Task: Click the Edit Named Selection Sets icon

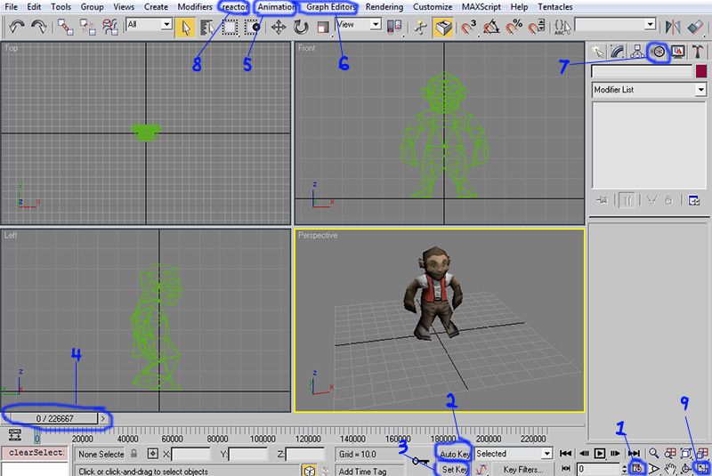Action: point(562,28)
